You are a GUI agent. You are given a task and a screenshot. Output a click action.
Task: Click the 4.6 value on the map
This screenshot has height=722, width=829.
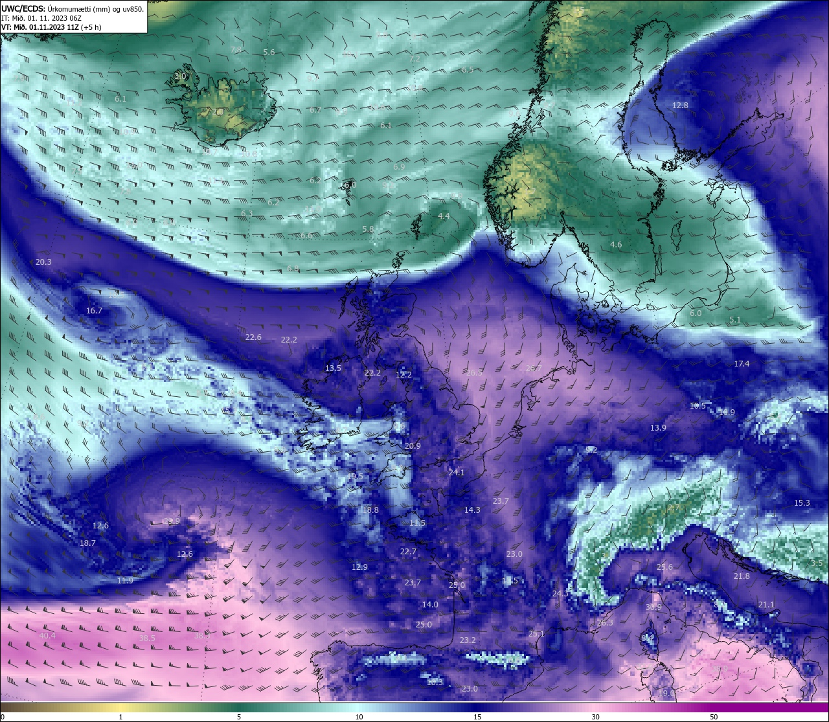click(616, 245)
